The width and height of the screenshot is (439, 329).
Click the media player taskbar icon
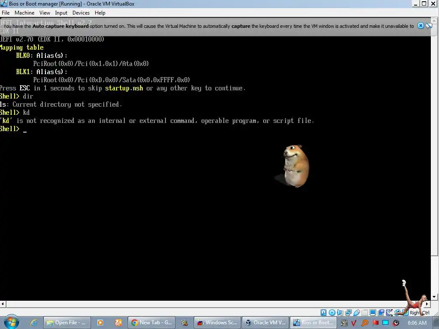coord(100,323)
